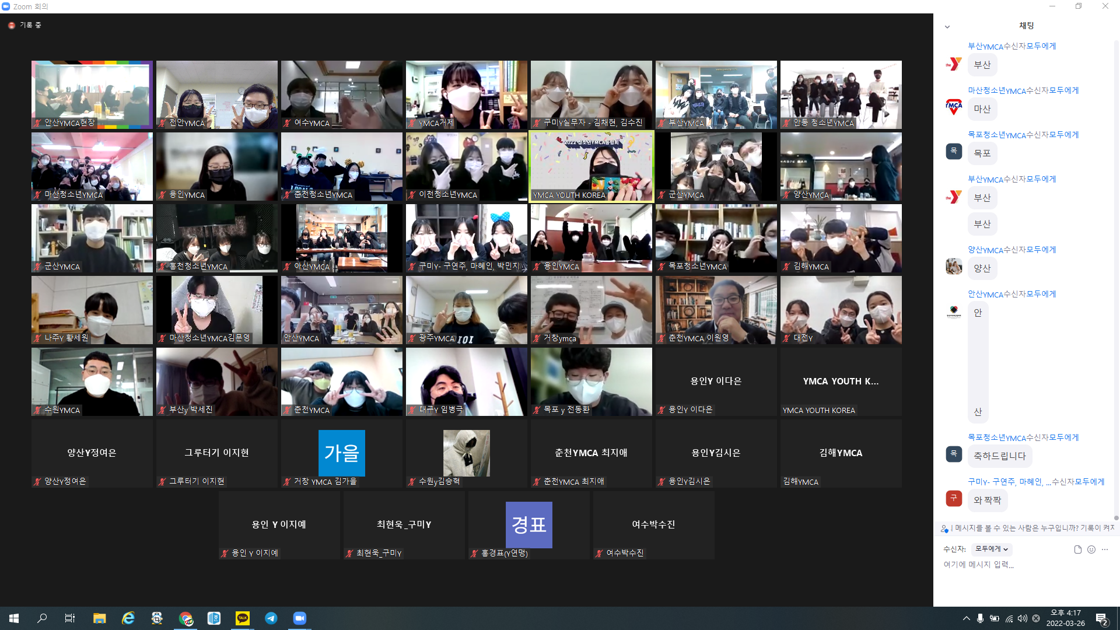The width and height of the screenshot is (1120, 630).
Task: Click muted mic icon on 수원YMCA tile
Action: [x=38, y=410]
